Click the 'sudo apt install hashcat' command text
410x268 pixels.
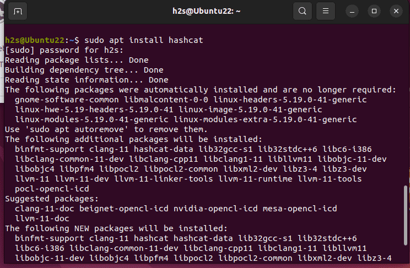143,40
